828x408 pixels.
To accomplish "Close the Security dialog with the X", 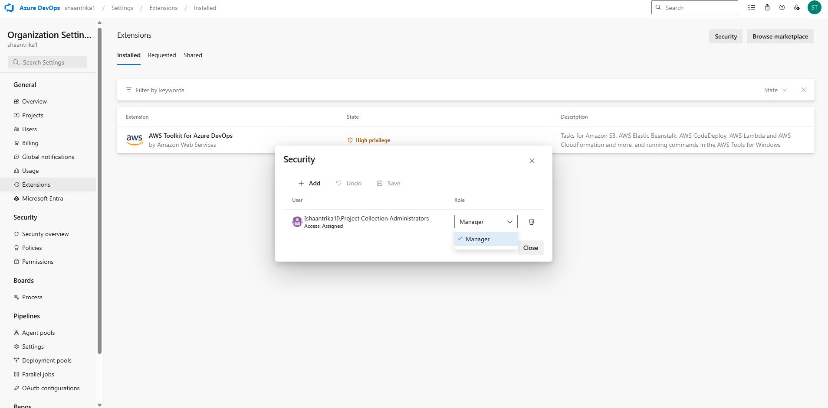I will (532, 161).
